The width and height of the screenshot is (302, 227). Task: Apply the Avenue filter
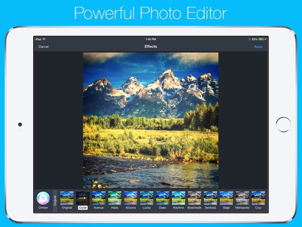(98, 198)
